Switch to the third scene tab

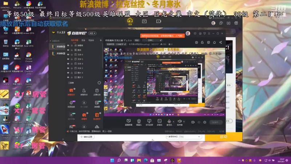coord(91,40)
